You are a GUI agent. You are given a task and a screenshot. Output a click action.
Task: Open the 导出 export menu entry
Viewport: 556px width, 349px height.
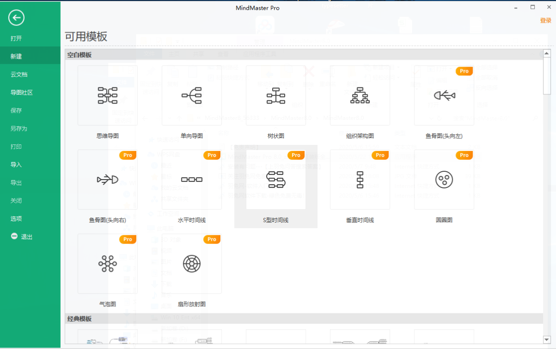click(x=16, y=183)
